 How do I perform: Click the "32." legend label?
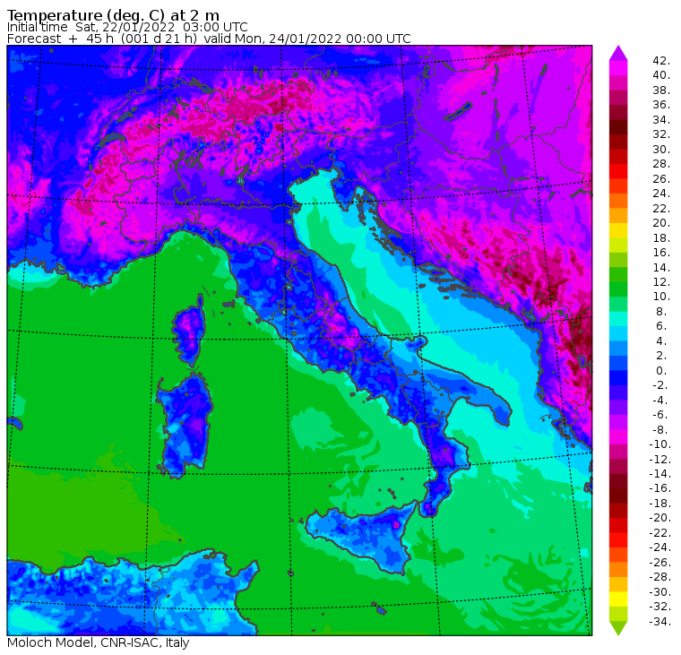661,134
